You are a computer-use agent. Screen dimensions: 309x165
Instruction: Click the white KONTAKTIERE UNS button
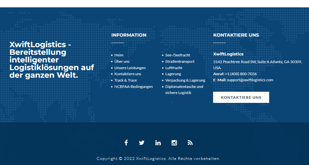[241, 97]
